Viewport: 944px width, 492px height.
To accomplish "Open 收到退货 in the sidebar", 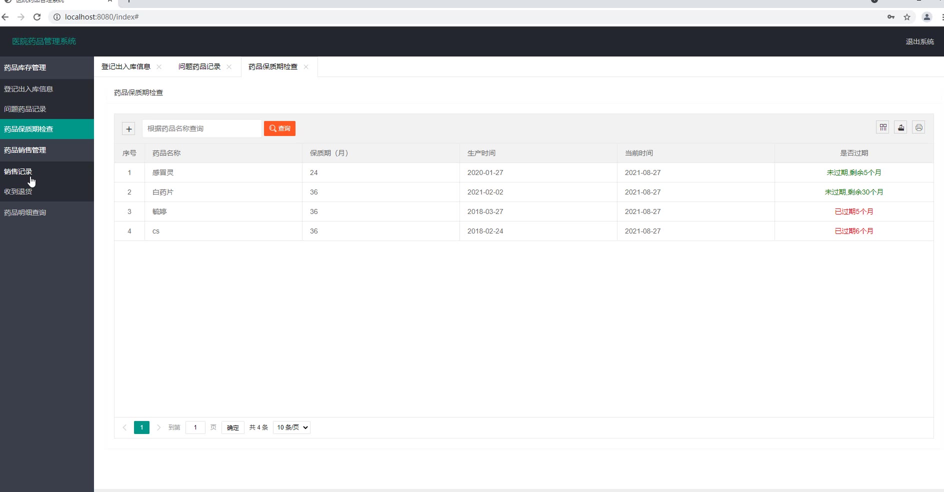I will (x=47, y=191).
